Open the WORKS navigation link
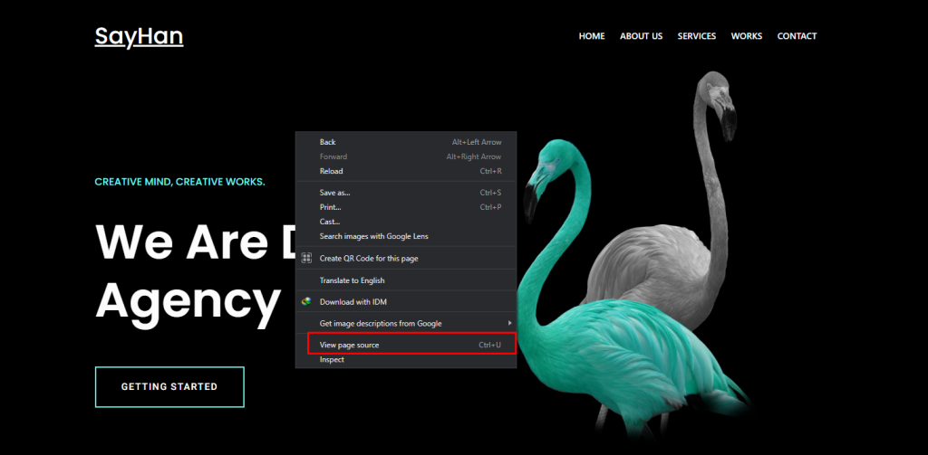Viewport: 928px width, 455px height. click(x=747, y=36)
